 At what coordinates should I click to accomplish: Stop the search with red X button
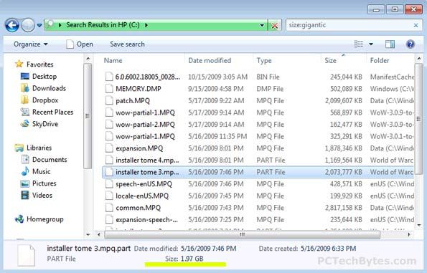pos(275,26)
